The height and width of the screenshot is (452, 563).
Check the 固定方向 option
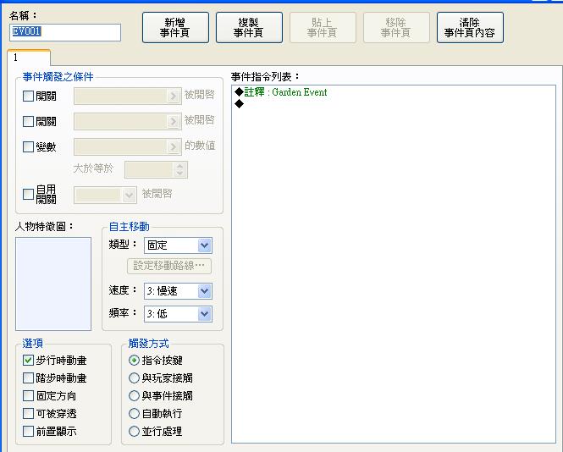pos(28,396)
